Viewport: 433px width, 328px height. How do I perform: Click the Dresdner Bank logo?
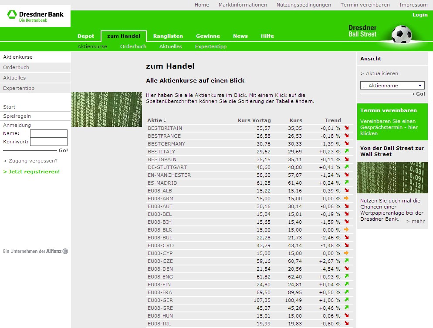coord(35,16)
